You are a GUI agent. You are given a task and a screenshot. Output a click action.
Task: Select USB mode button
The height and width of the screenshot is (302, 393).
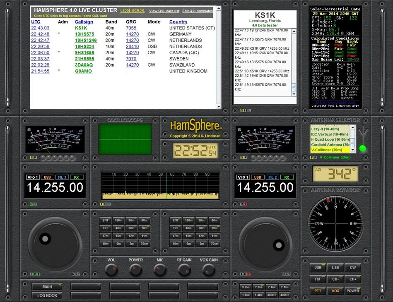318,268
